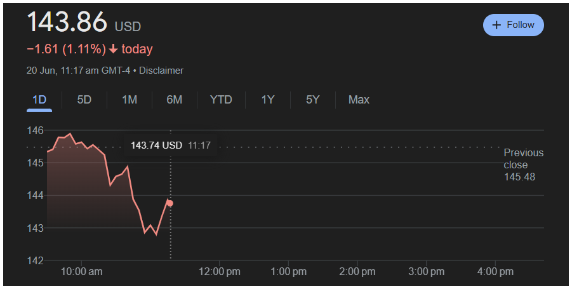View the 5Y chart range
The width and height of the screenshot is (572, 289).
tap(312, 100)
